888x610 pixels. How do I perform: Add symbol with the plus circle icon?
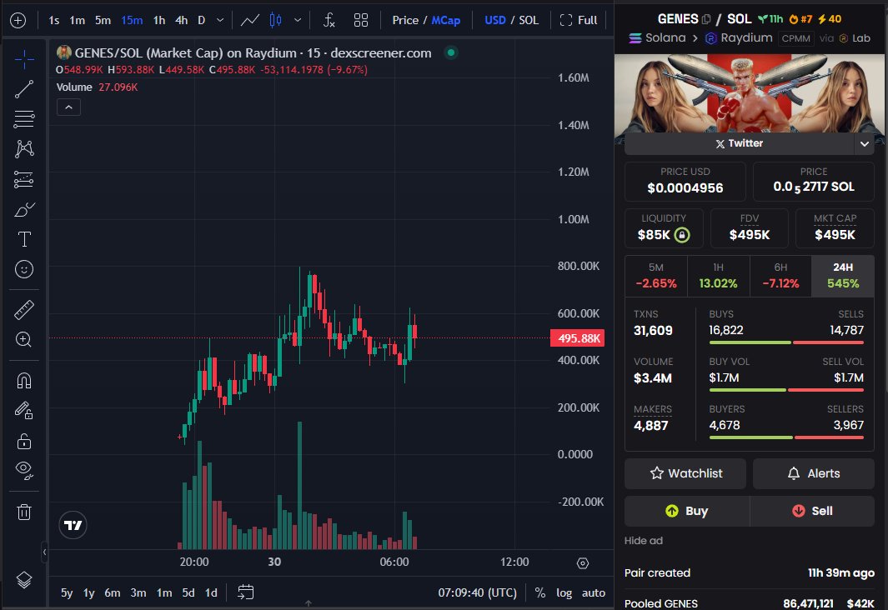[18, 20]
